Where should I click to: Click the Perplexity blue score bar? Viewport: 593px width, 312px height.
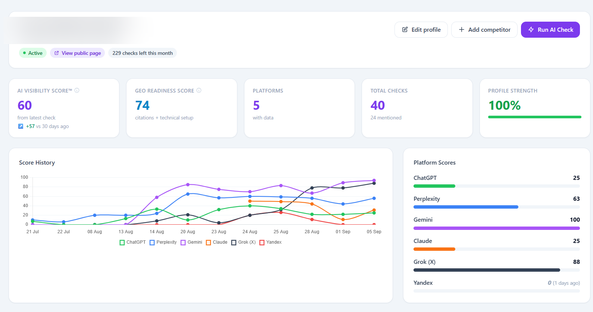(466, 207)
